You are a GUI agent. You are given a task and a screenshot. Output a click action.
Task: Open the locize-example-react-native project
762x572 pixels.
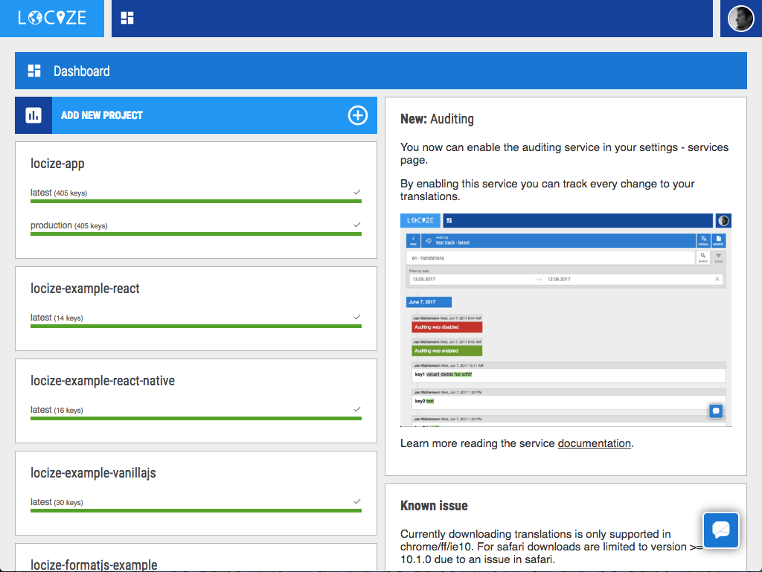point(103,381)
